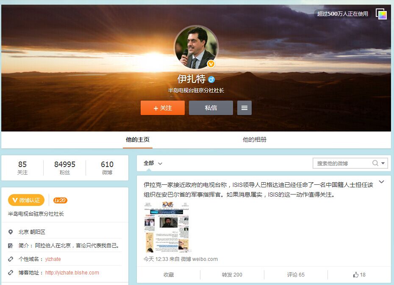Screen dimensions: 394x285
Task: Open the hamburger more-options menu button
Action: pyautogui.click(x=244, y=108)
